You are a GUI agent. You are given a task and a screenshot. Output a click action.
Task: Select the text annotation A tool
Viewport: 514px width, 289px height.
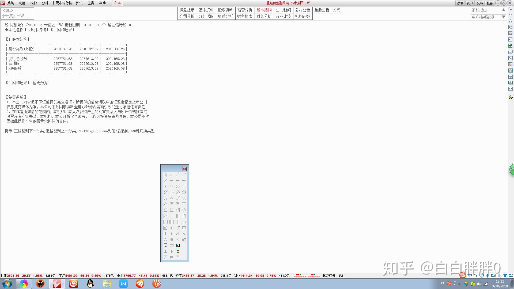click(x=184, y=234)
